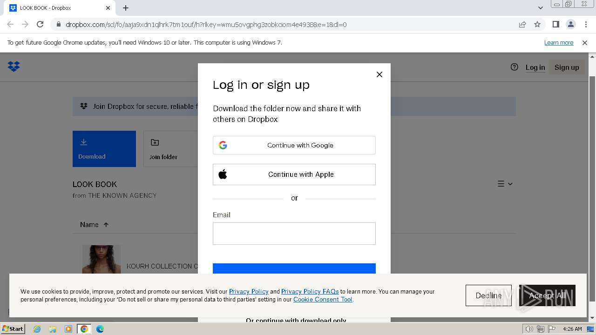
Task: Click the blue continue button below Email
Action: pos(294,268)
